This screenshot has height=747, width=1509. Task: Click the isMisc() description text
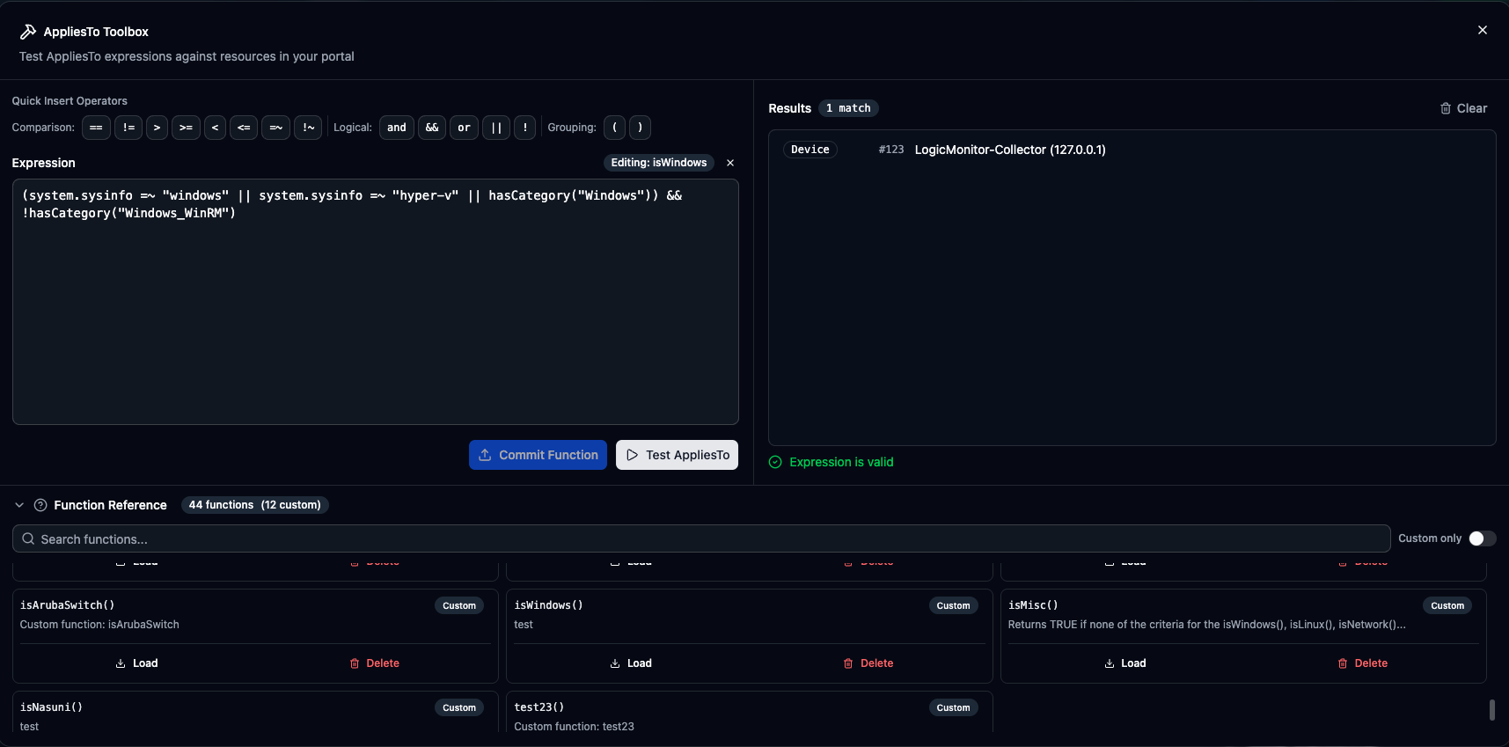tap(1206, 625)
